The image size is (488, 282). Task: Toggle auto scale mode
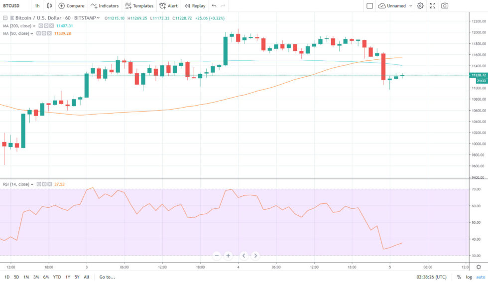point(481,277)
